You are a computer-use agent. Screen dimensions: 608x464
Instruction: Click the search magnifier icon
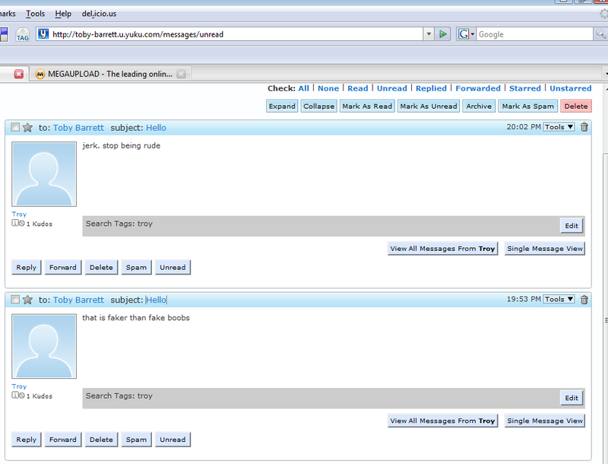click(600, 34)
